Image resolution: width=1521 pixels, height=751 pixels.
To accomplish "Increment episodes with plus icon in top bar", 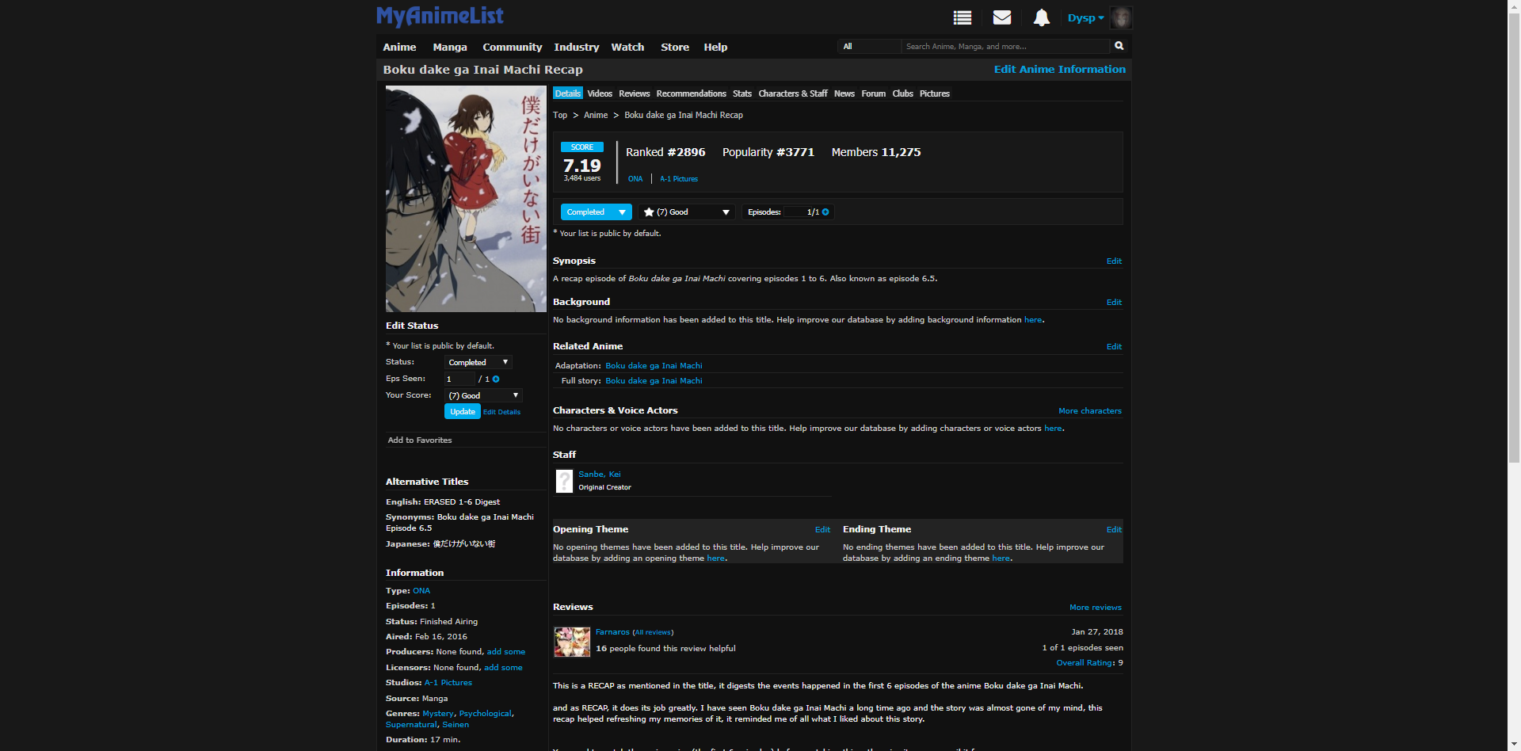I will pos(825,212).
